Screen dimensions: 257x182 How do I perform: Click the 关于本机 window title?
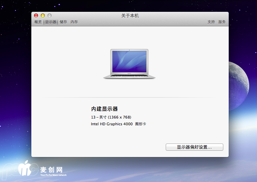[130, 16]
